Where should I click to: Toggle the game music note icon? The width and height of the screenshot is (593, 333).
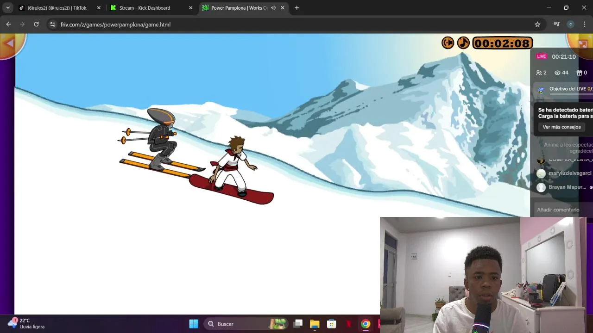click(x=463, y=43)
